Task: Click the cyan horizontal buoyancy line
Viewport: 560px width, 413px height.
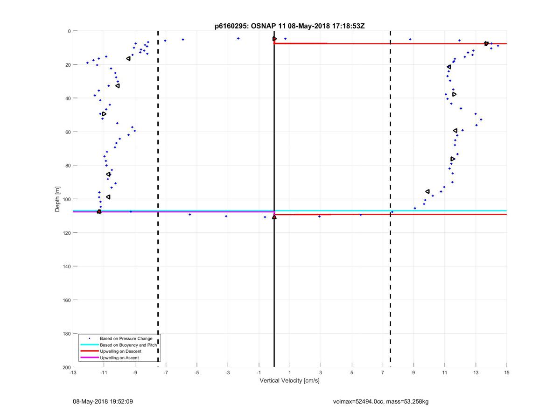Action: pyautogui.click(x=289, y=210)
